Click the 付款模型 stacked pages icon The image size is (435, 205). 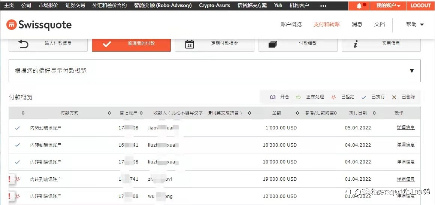273,44
